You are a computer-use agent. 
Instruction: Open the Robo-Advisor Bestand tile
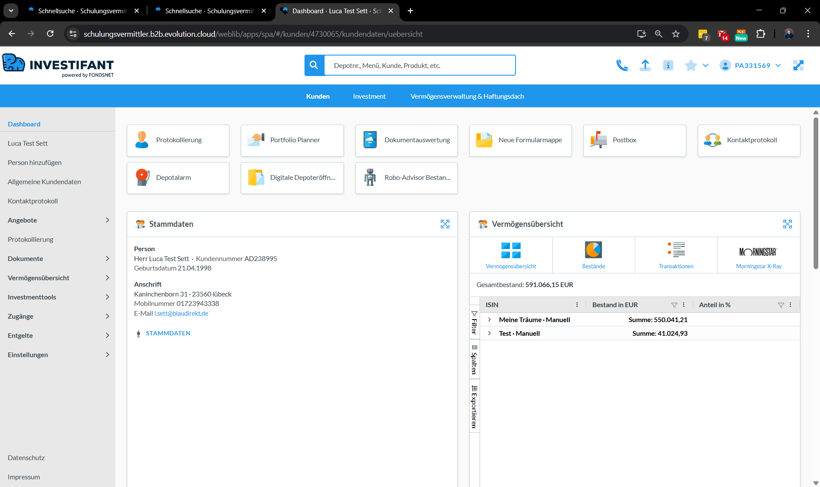(406, 178)
